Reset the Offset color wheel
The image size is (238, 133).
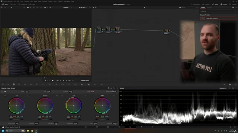[114, 96]
